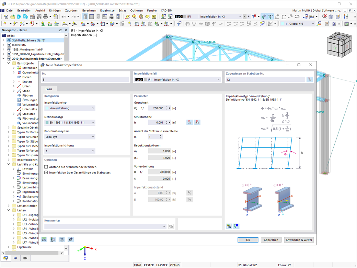This screenshot has height=268, width=357.
Task: Click the navigator data tab icon
Action: click(5, 258)
